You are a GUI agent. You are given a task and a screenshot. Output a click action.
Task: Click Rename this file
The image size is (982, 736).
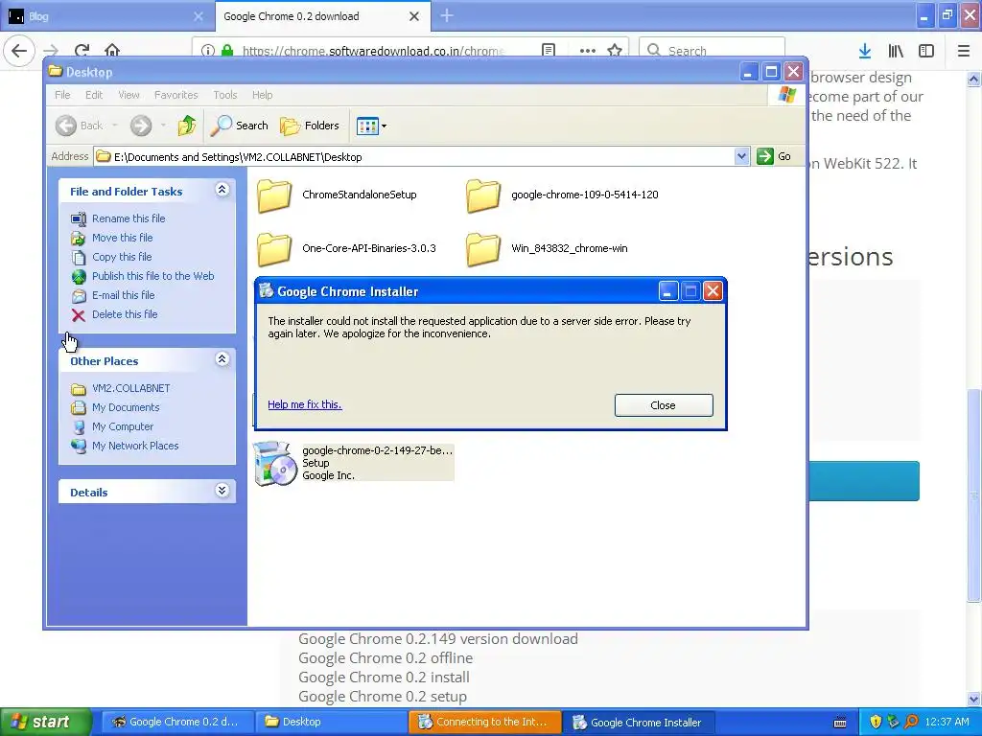tap(129, 218)
